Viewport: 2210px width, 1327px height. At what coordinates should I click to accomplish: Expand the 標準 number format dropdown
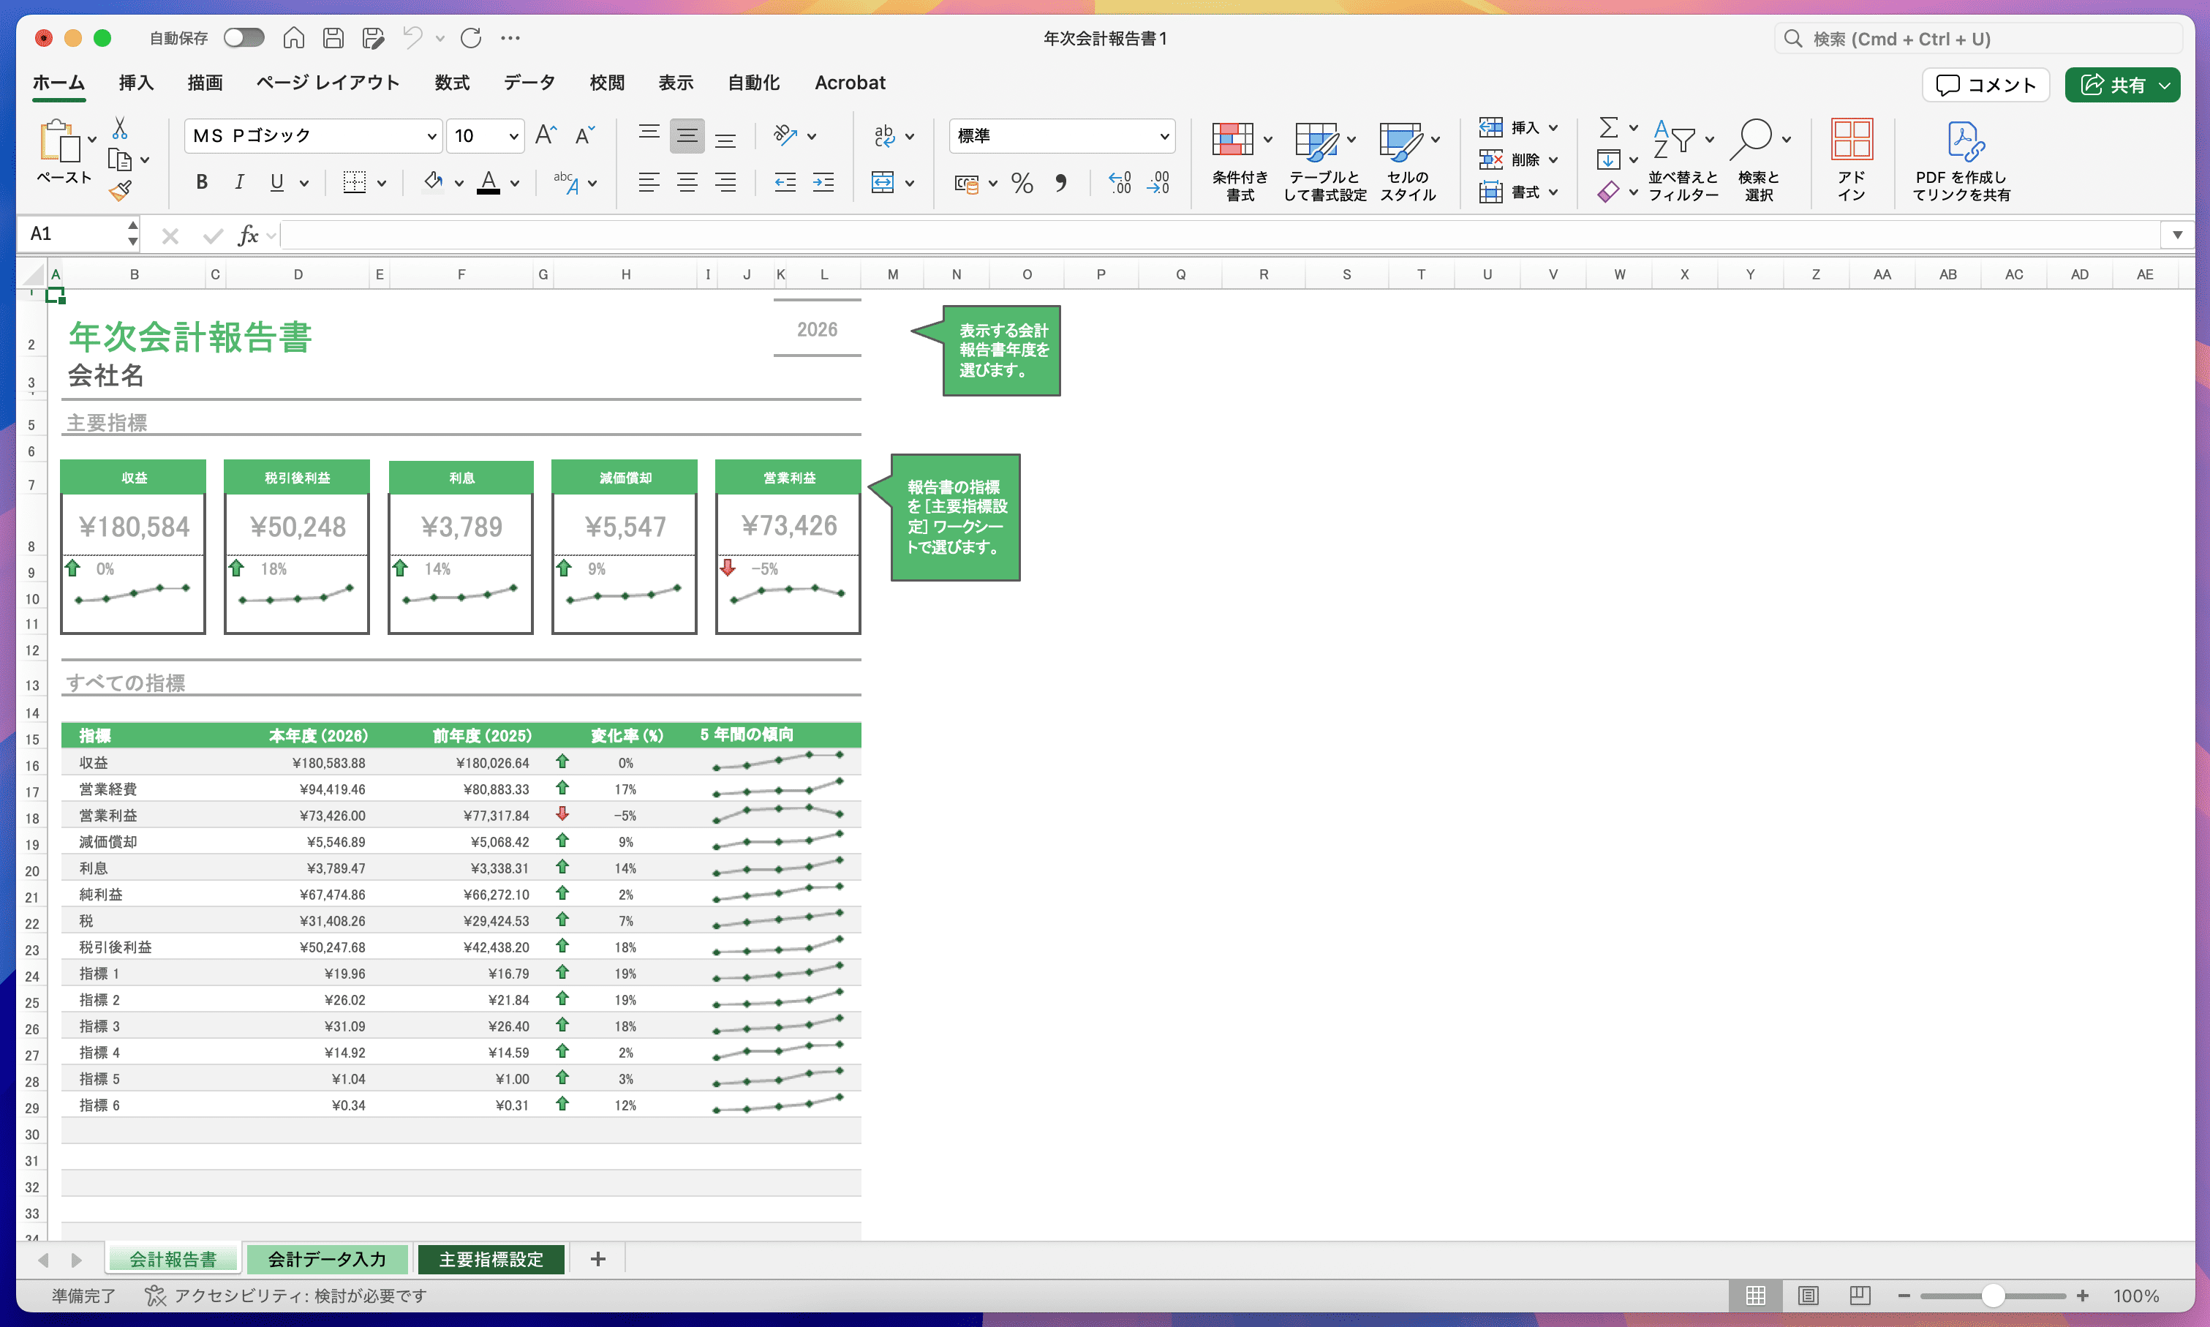[1164, 136]
